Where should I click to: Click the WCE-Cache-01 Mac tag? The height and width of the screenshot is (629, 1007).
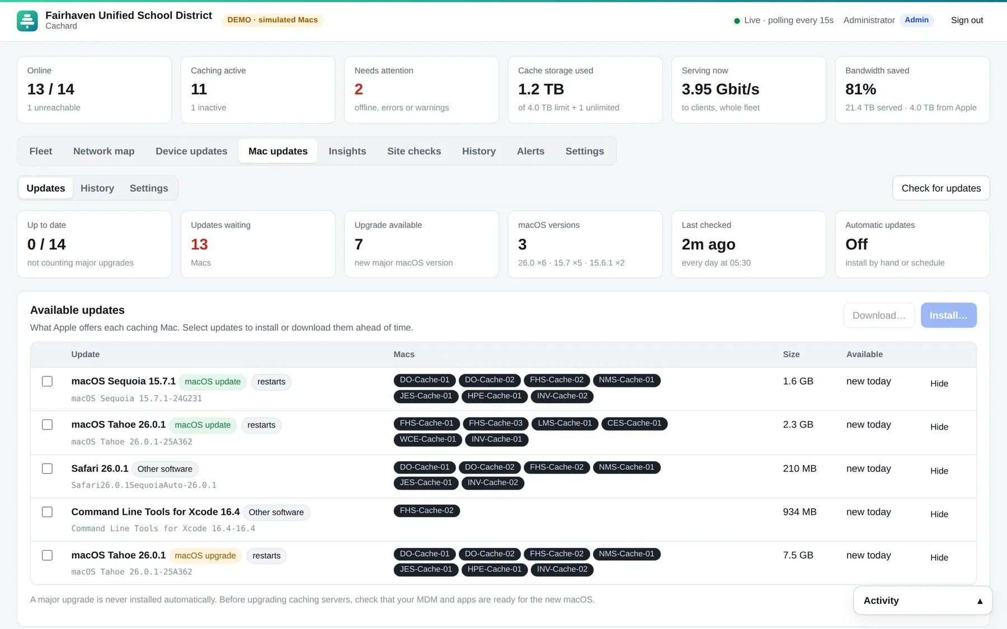(427, 439)
